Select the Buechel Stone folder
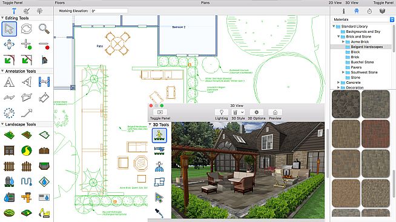The height and width of the screenshot is (222, 396). [362, 62]
